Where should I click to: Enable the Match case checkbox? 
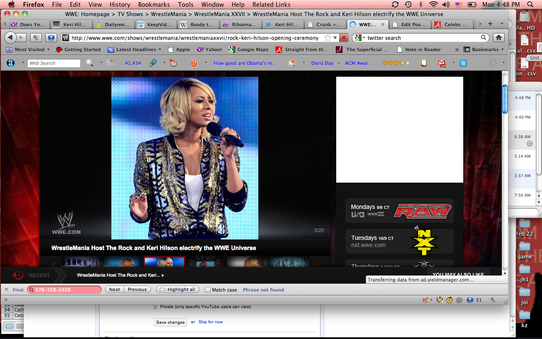(207, 290)
